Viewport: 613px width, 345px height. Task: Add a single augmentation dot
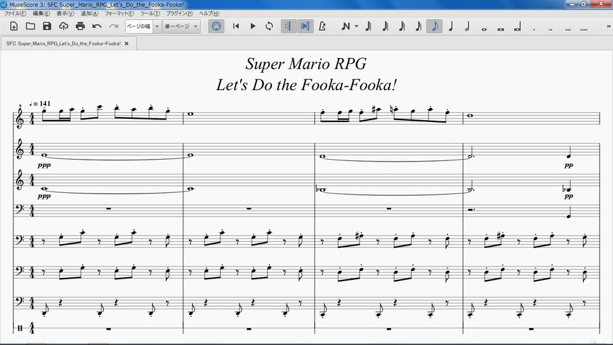point(534,29)
